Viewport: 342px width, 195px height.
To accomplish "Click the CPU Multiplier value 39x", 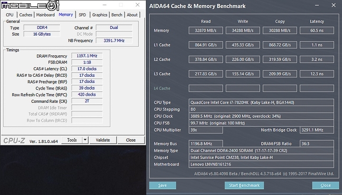I will 206,130.
